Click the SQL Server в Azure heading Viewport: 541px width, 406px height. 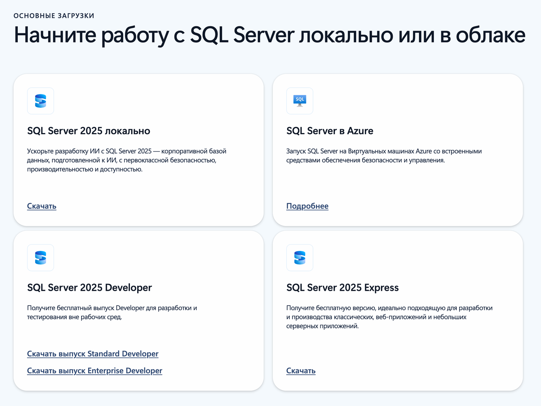pyautogui.click(x=330, y=131)
